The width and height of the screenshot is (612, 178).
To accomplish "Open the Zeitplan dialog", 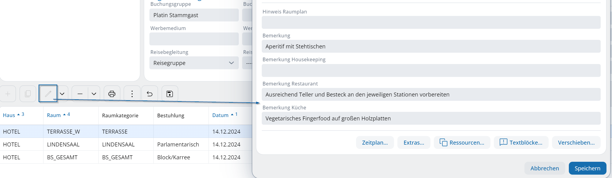I will pyautogui.click(x=375, y=142).
